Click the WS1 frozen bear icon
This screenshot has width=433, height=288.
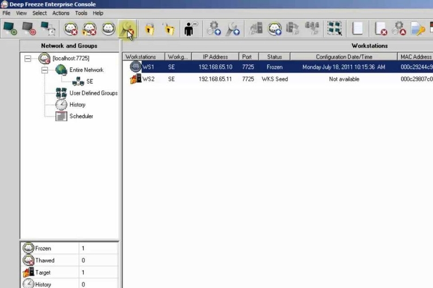click(135, 66)
